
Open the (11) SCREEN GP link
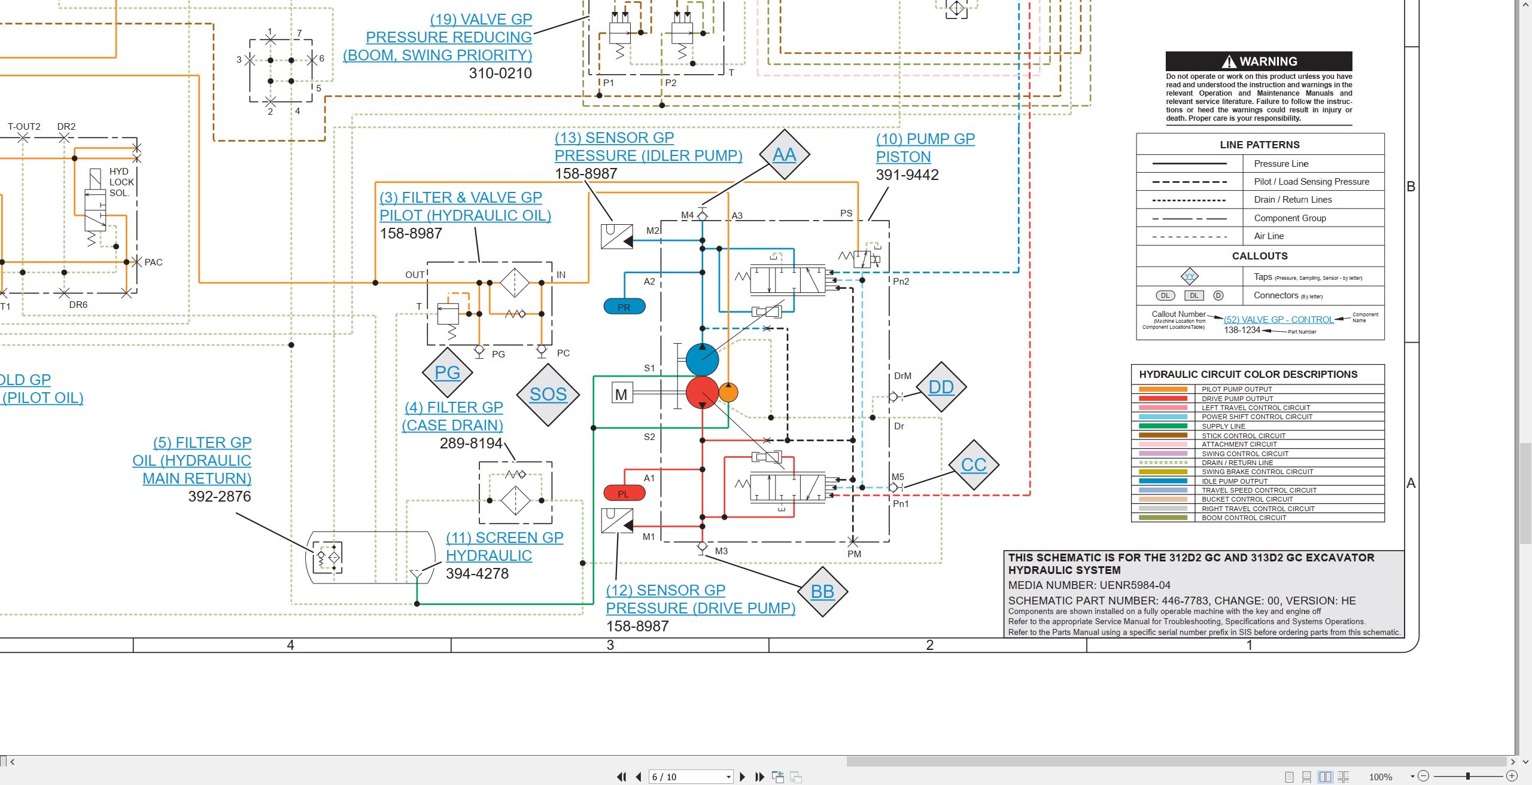[504, 546]
